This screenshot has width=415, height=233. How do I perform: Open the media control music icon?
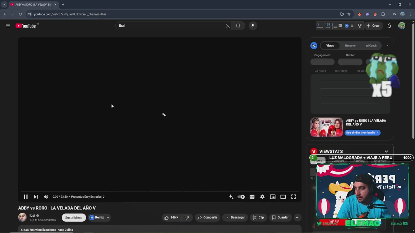pyautogui.click(x=395, y=14)
